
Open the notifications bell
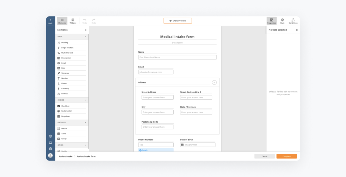pyautogui.click(x=50, y=142)
